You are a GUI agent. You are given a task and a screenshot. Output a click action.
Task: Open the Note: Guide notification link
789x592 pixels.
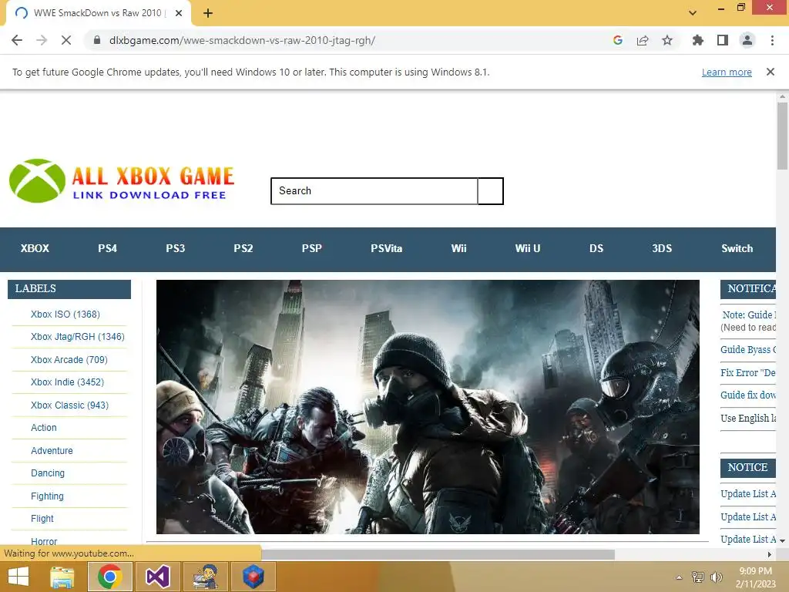click(x=749, y=315)
